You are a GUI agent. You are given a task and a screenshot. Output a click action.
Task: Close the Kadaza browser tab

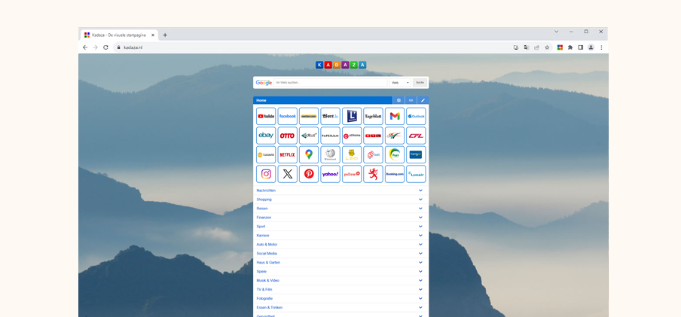[153, 35]
